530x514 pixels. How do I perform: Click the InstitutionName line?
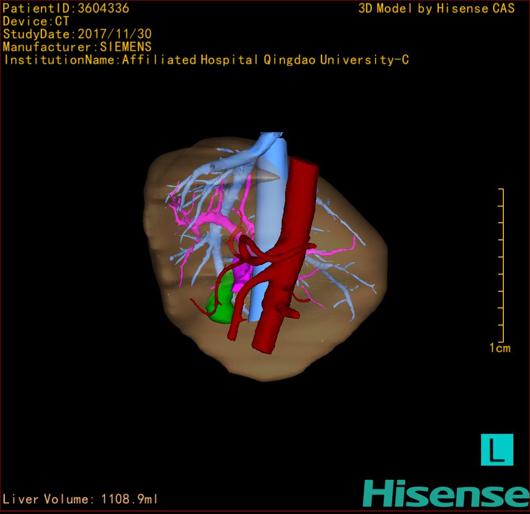click(206, 60)
